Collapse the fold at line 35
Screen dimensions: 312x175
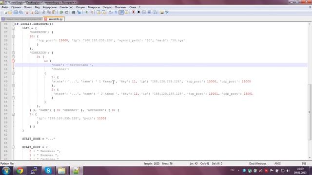pos(13,24)
